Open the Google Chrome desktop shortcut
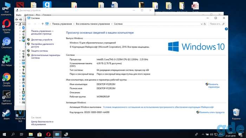 7,80
